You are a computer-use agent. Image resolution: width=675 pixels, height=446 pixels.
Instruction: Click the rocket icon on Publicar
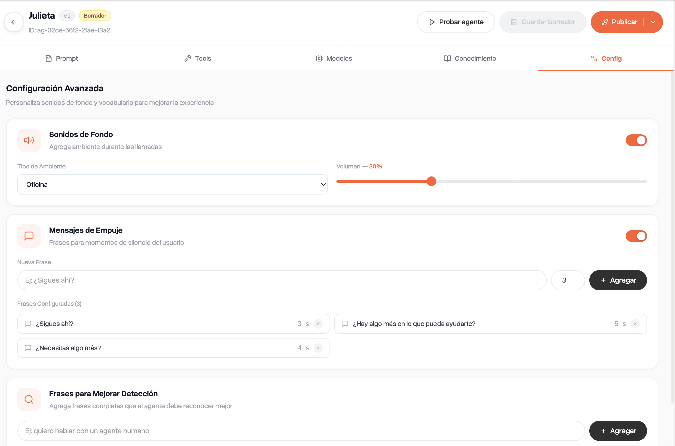(x=605, y=22)
